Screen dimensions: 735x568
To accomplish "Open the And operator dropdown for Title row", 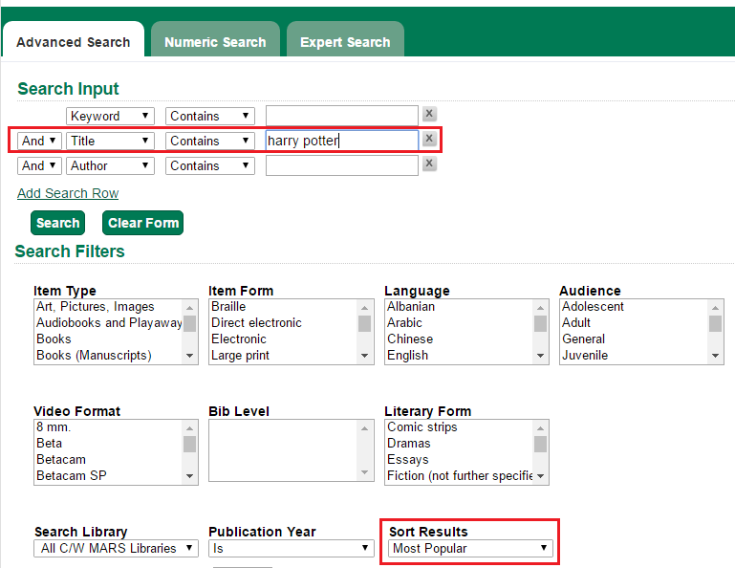I will [39, 141].
